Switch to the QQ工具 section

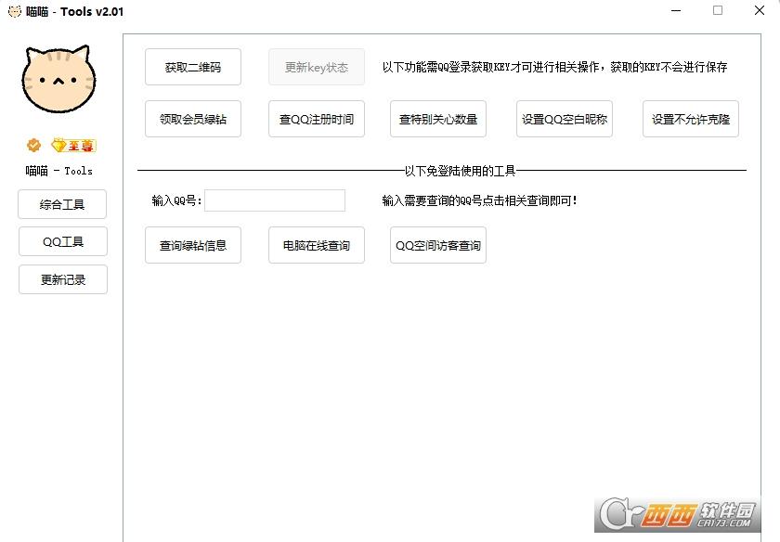(63, 241)
